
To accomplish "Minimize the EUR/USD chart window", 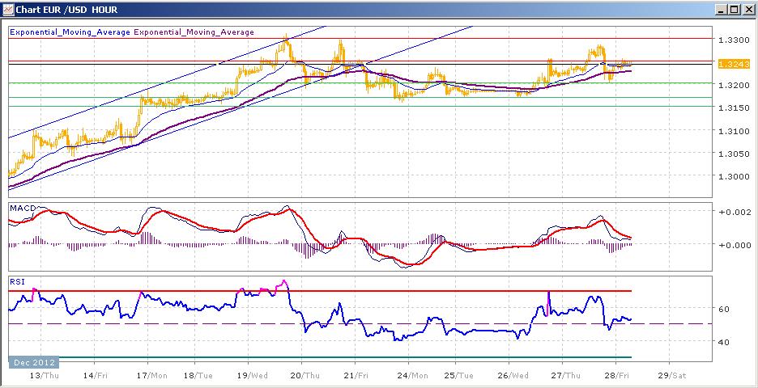I will [722, 9].
